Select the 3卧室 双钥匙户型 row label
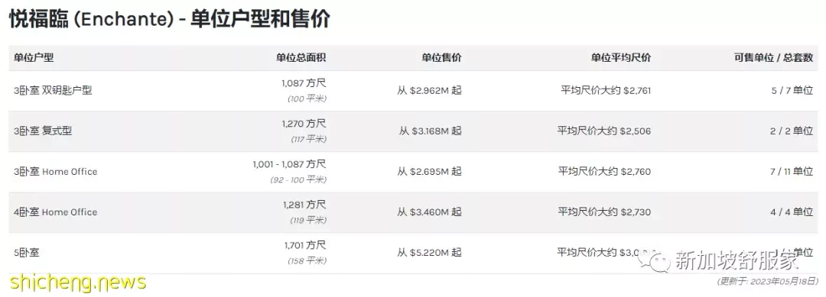826x297 pixels. click(53, 90)
